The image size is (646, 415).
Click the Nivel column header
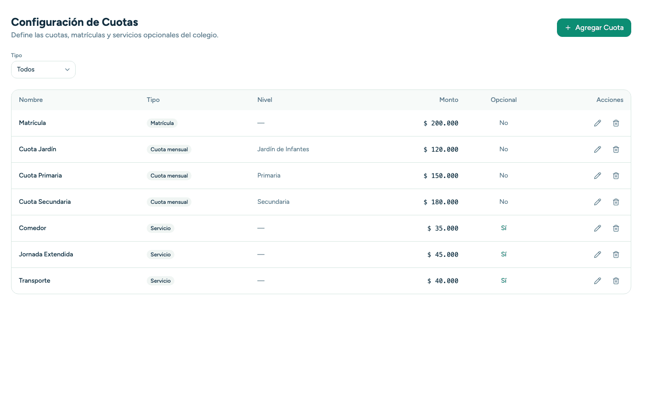265,100
